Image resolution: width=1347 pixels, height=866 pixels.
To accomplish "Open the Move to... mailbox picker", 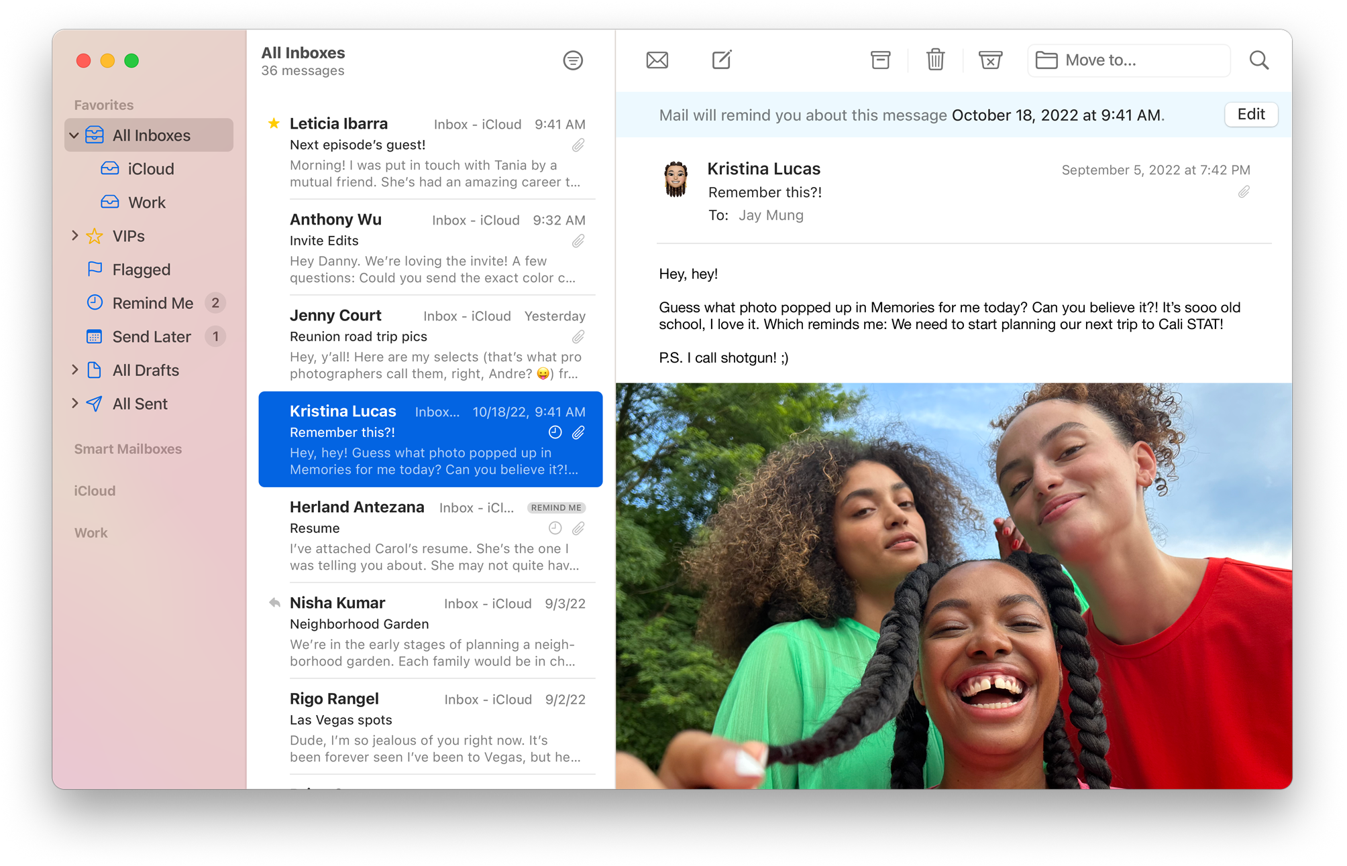I will point(1128,60).
